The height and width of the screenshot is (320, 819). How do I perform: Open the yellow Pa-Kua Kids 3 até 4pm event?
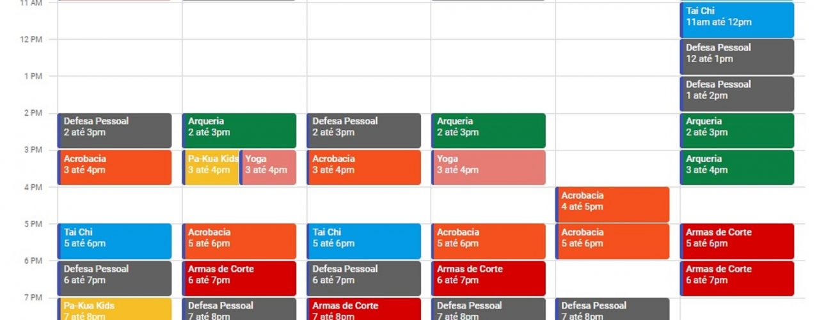(x=212, y=167)
